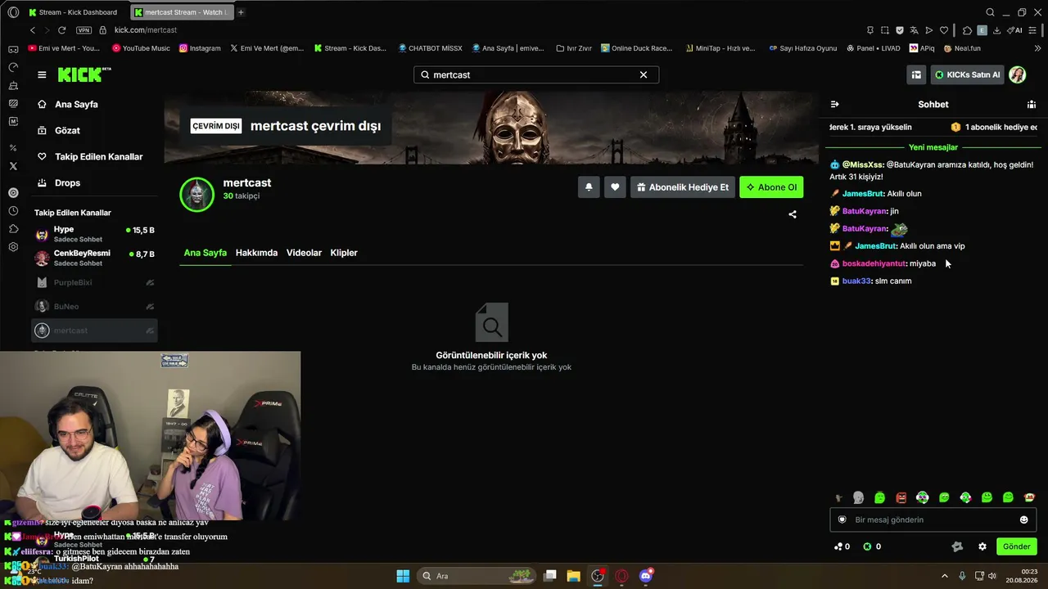Toggle the browser VPN badge
Viewport: 1048px width, 589px height.
click(84, 30)
